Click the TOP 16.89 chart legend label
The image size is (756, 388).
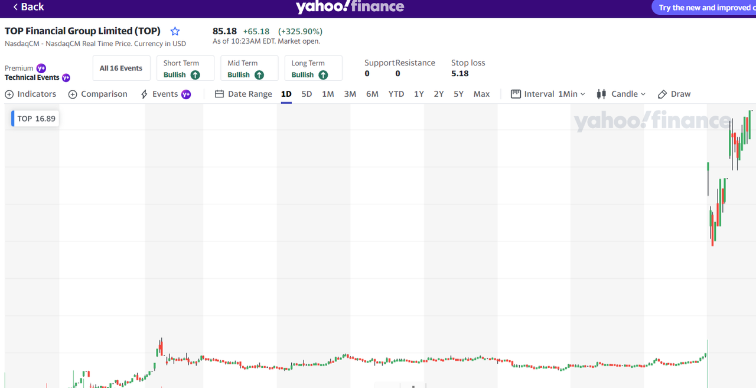[35, 119]
